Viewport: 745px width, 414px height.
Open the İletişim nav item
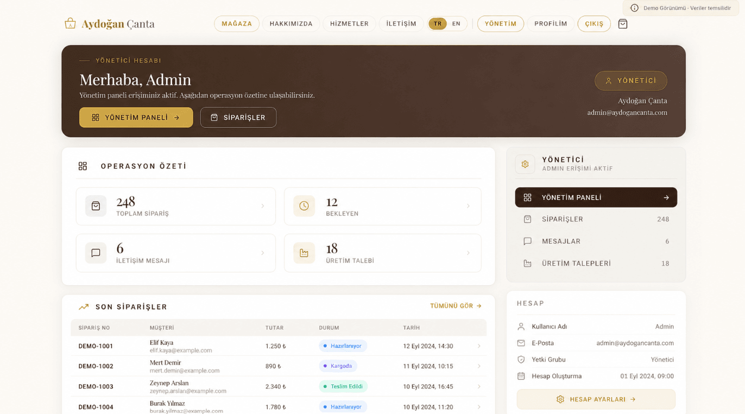click(x=401, y=24)
